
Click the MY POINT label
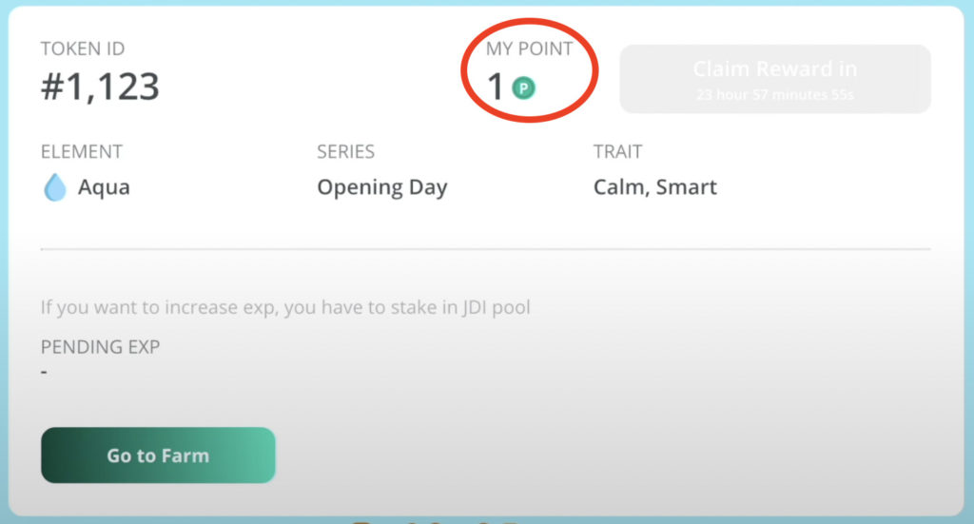(x=529, y=49)
